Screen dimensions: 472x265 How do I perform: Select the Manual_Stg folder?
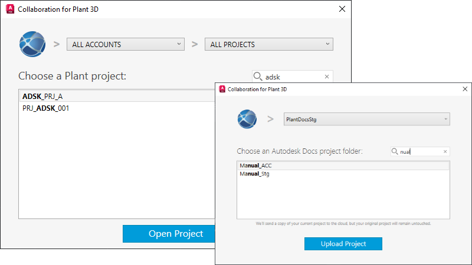[343, 174]
